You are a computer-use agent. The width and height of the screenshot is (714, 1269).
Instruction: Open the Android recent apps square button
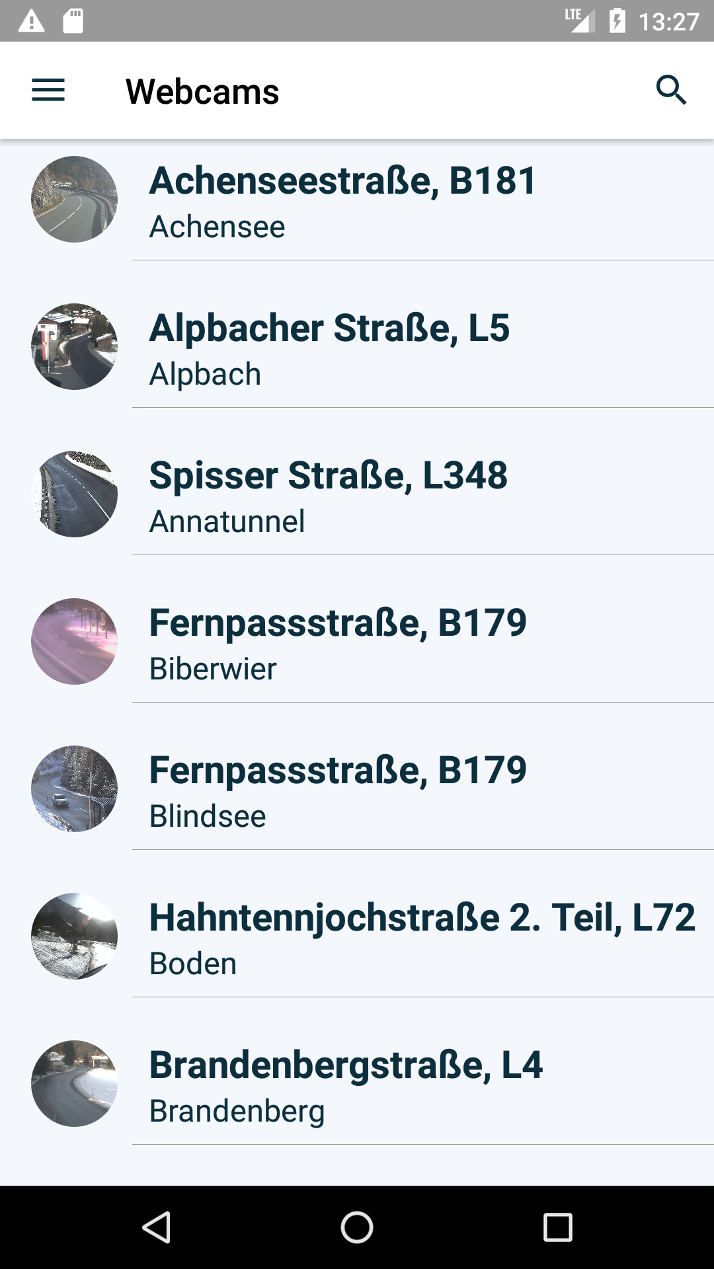pos(557,1227)
